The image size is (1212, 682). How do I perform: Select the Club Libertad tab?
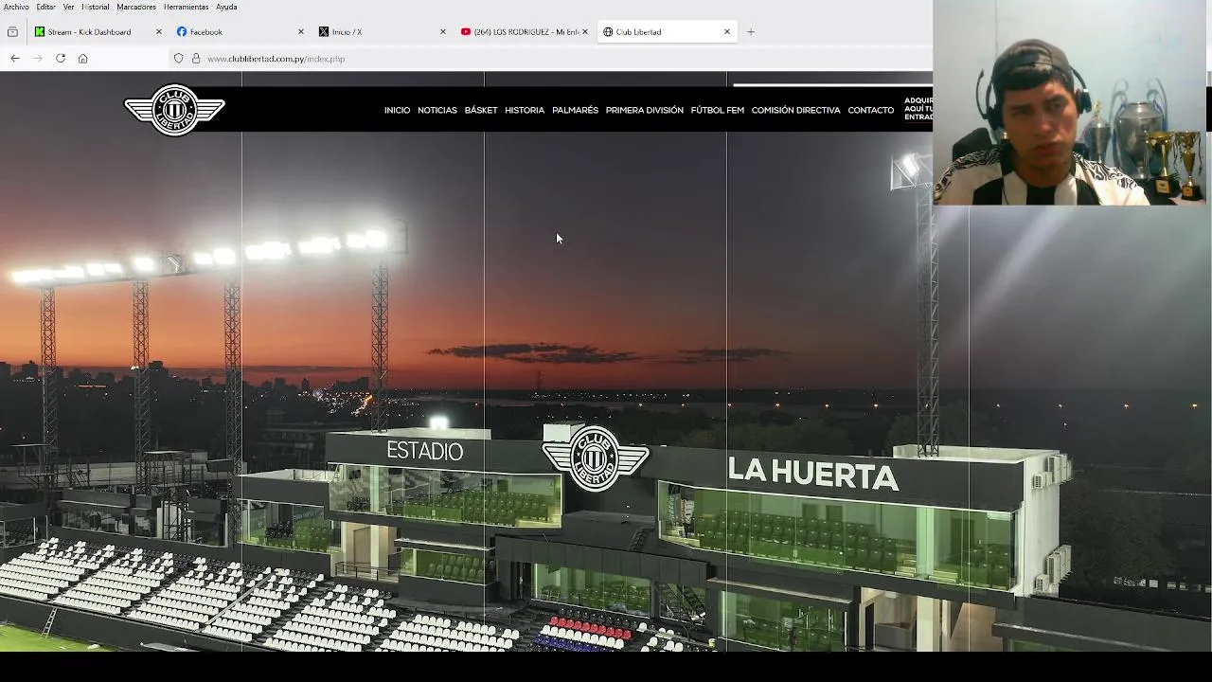[667, 32]
